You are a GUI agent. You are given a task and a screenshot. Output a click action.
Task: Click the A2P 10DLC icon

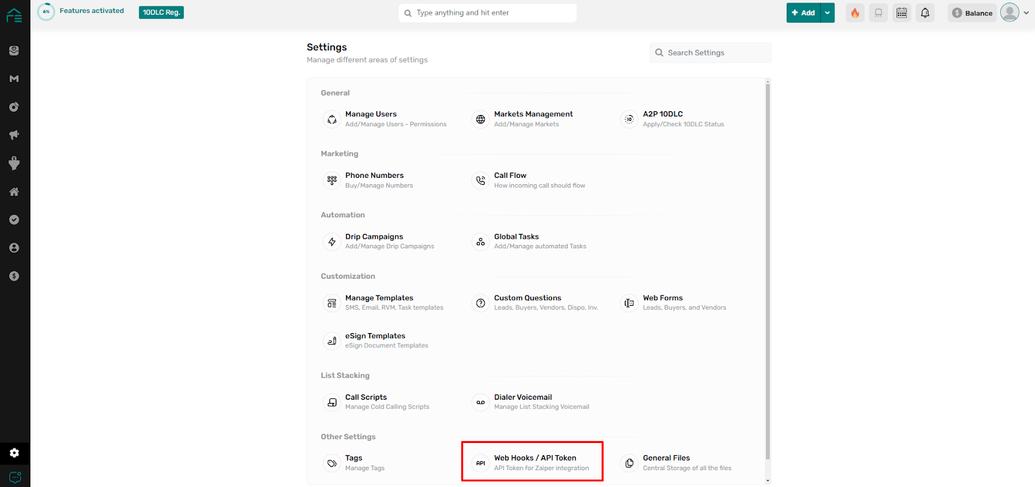coord(629,119)
